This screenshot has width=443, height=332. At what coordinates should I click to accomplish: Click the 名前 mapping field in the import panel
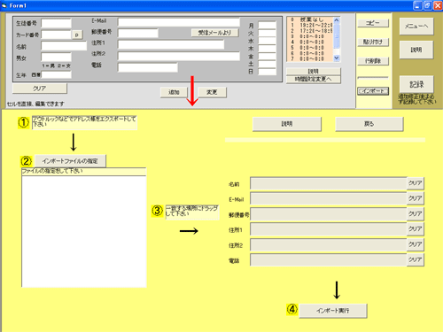pyautogui.click(x=329, y=183)
